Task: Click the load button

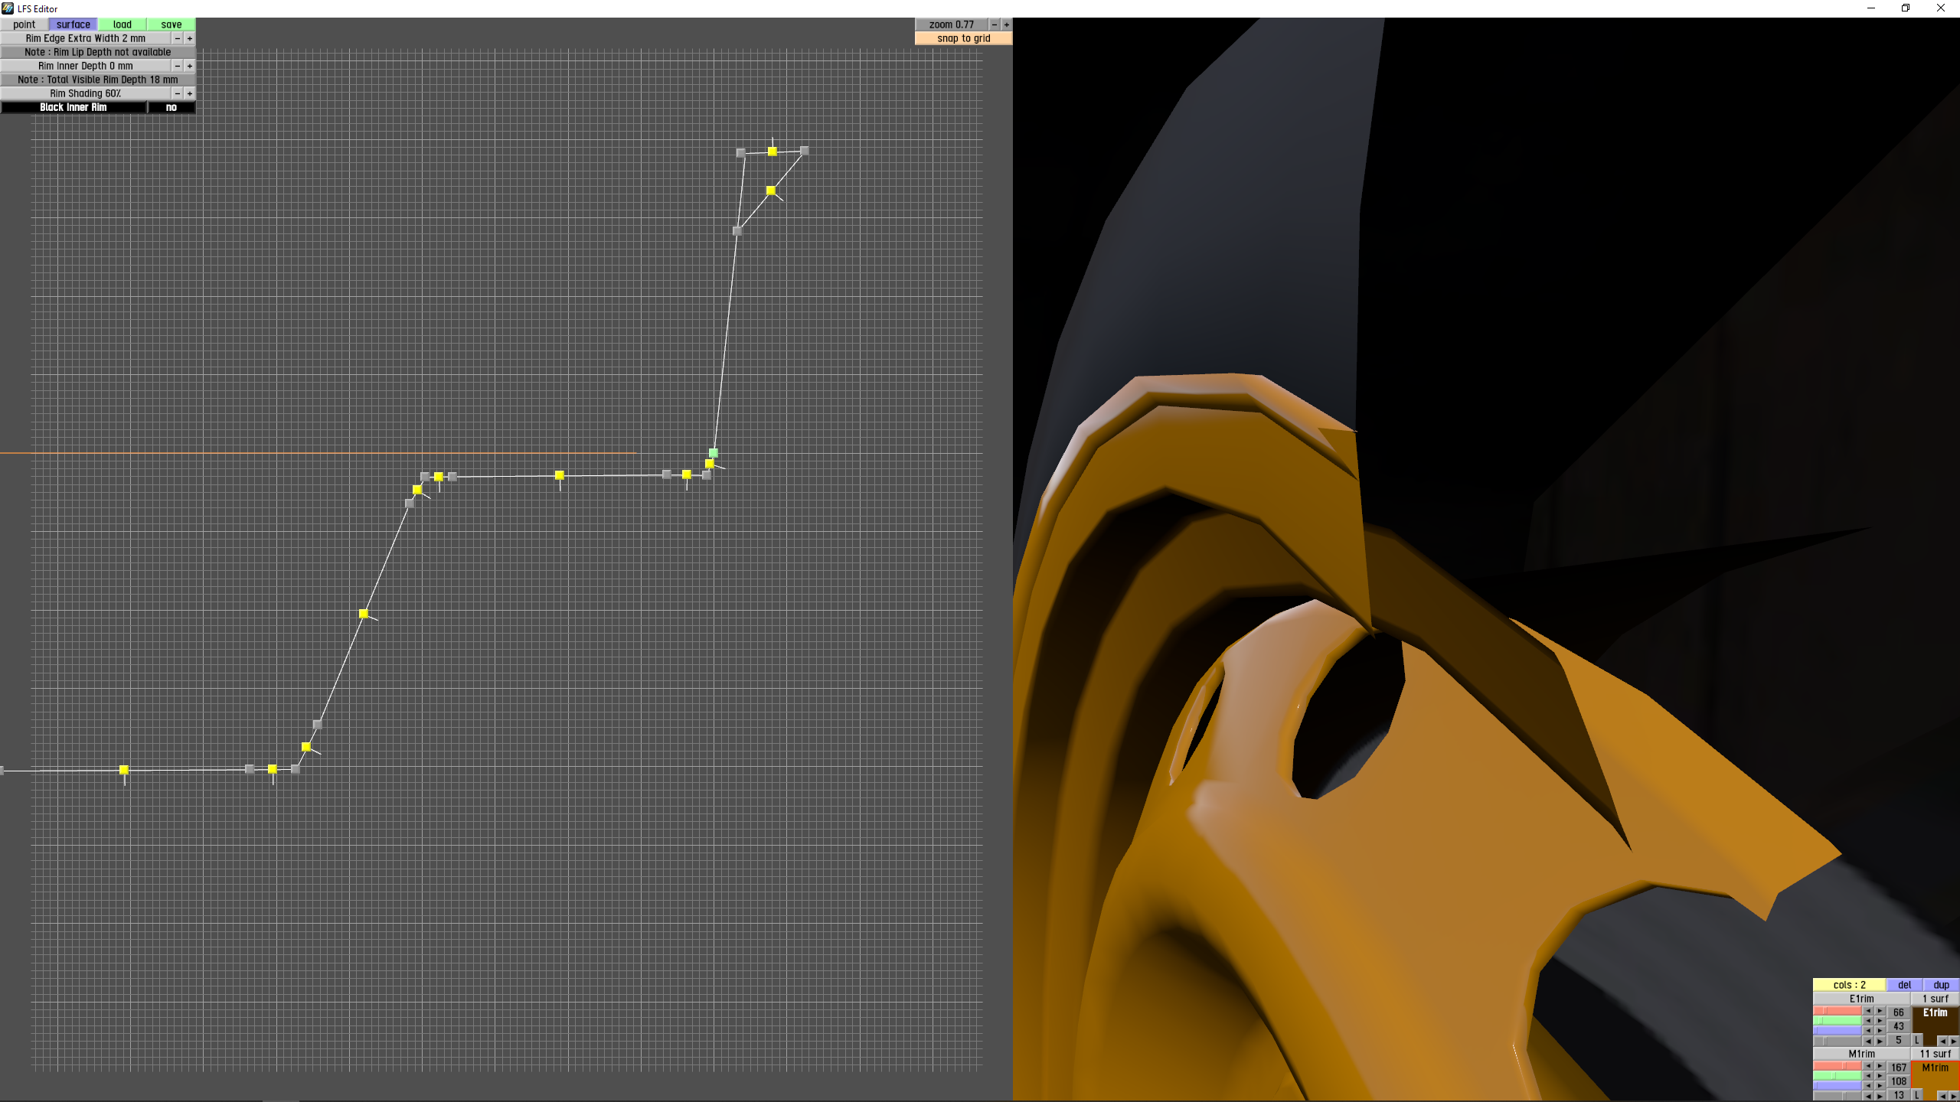Action: pos(122,24)
